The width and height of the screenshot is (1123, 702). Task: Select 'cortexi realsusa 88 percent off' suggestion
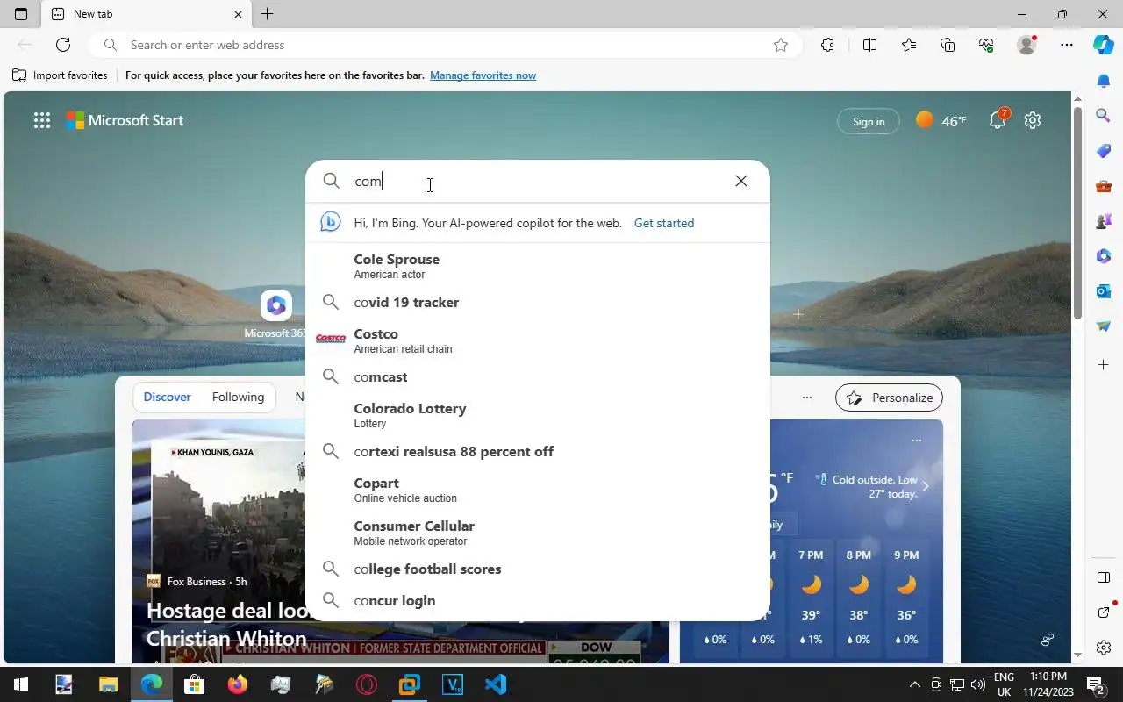[538, 451]
